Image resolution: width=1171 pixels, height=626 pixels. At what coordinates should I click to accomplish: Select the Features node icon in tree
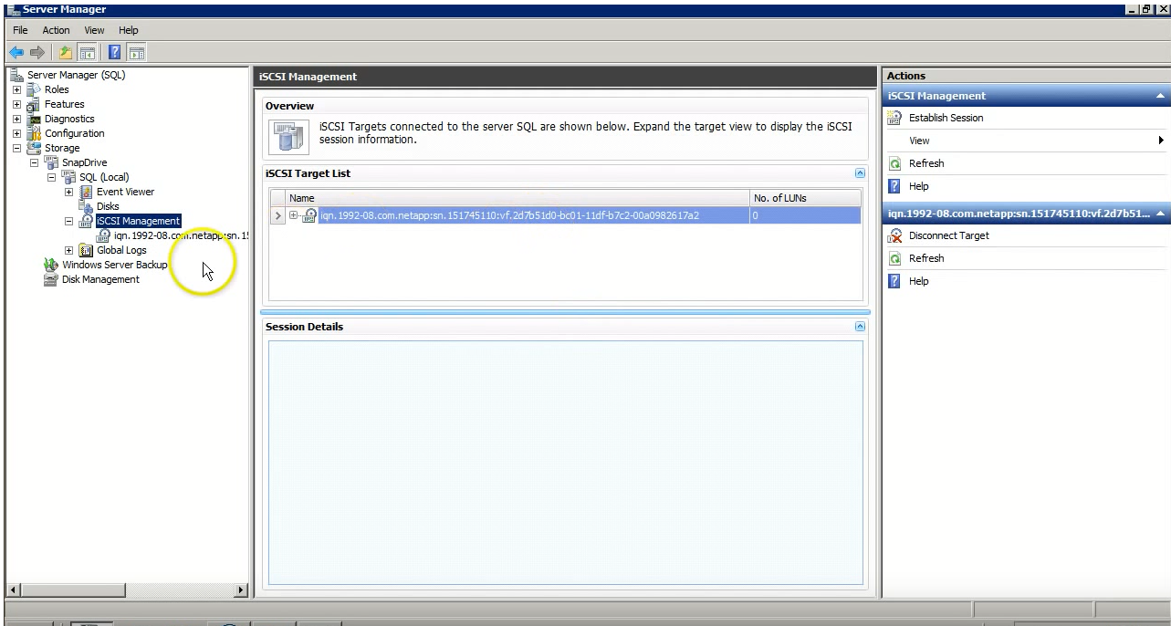click(x=34, y=104)
